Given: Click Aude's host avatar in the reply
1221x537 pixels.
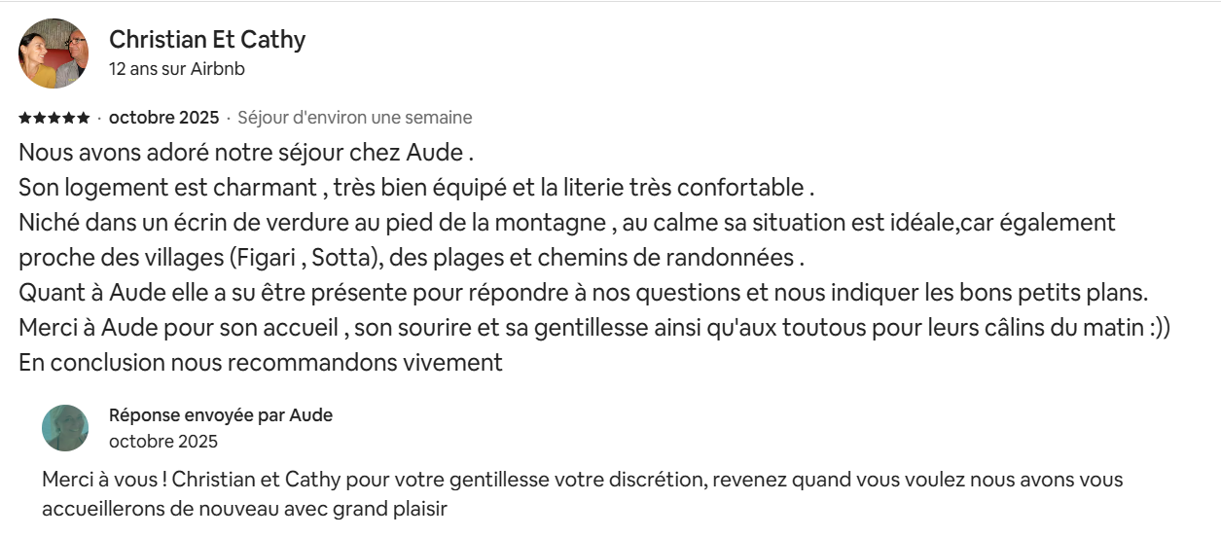Looking at the screenshot, I should tap(65, 428).
